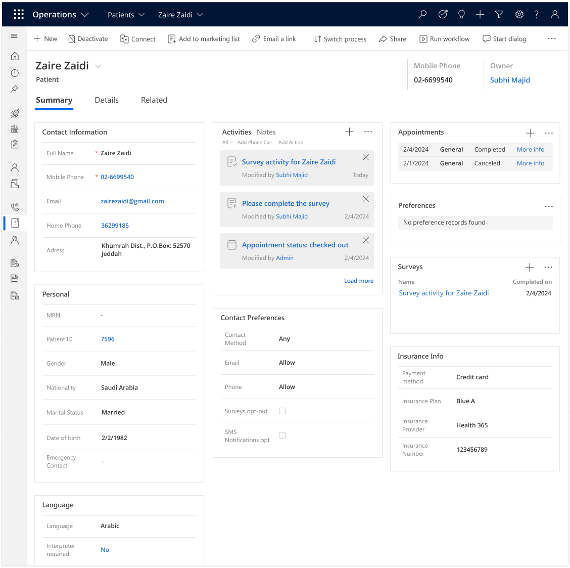Screen dimensions: 570x568
Task: Open the advanced filter funnel icon
Action: pyautogui.click(x=499, y=14)
